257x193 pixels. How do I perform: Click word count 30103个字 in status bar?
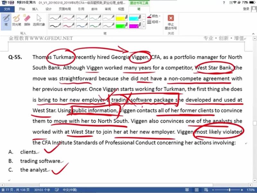[x=42, y=190]
